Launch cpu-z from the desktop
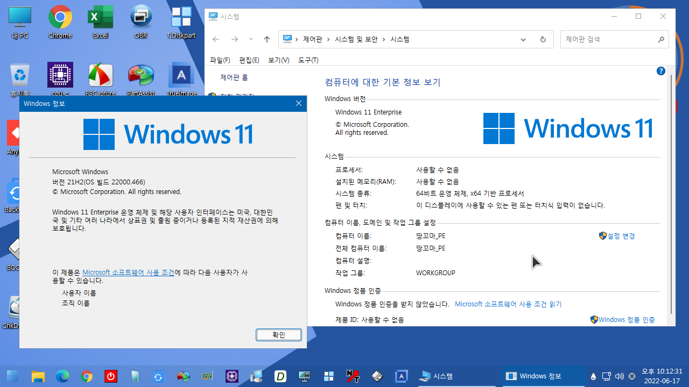 click(x=60, y=80)
